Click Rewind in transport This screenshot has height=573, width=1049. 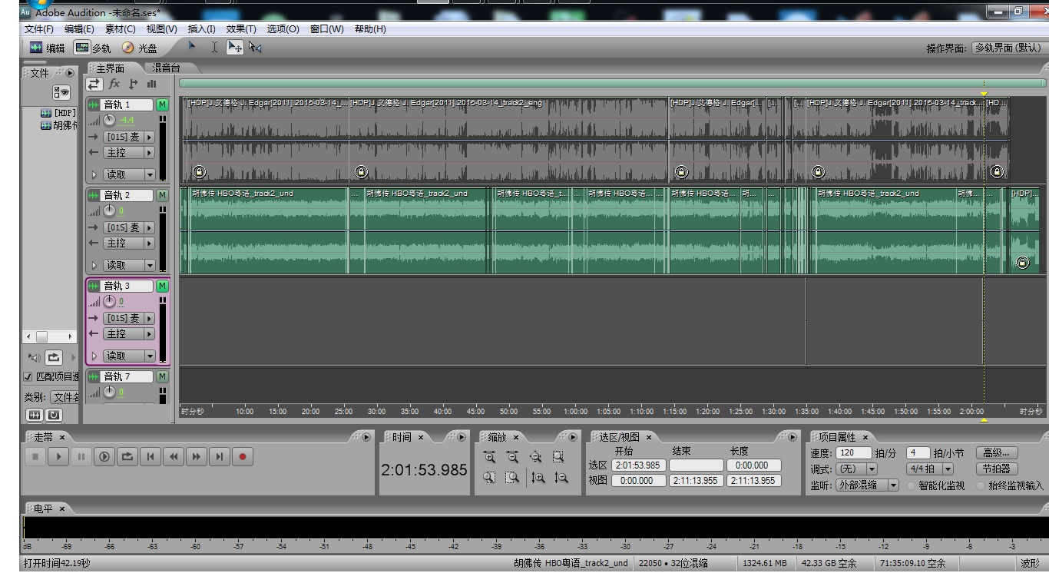(174, 456)
